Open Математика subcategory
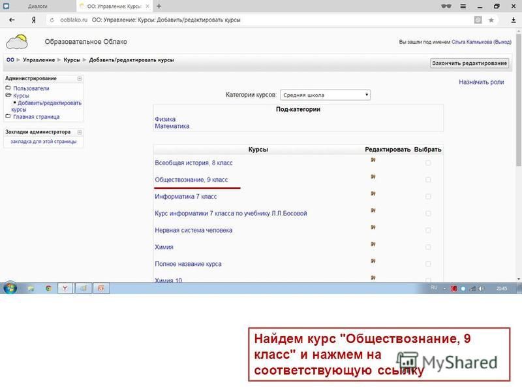 [172, 126]
